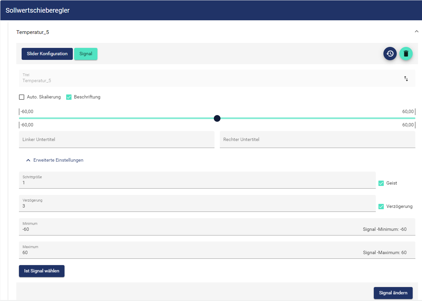Enable the Auto. Skalierung checkbox
Image resolution: width=422 pixels, height=301 pixels.
22,97
